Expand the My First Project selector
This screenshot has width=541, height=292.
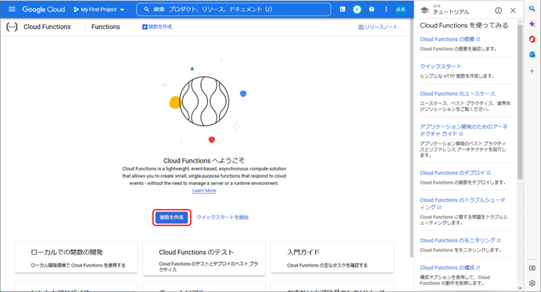[99, 10]
